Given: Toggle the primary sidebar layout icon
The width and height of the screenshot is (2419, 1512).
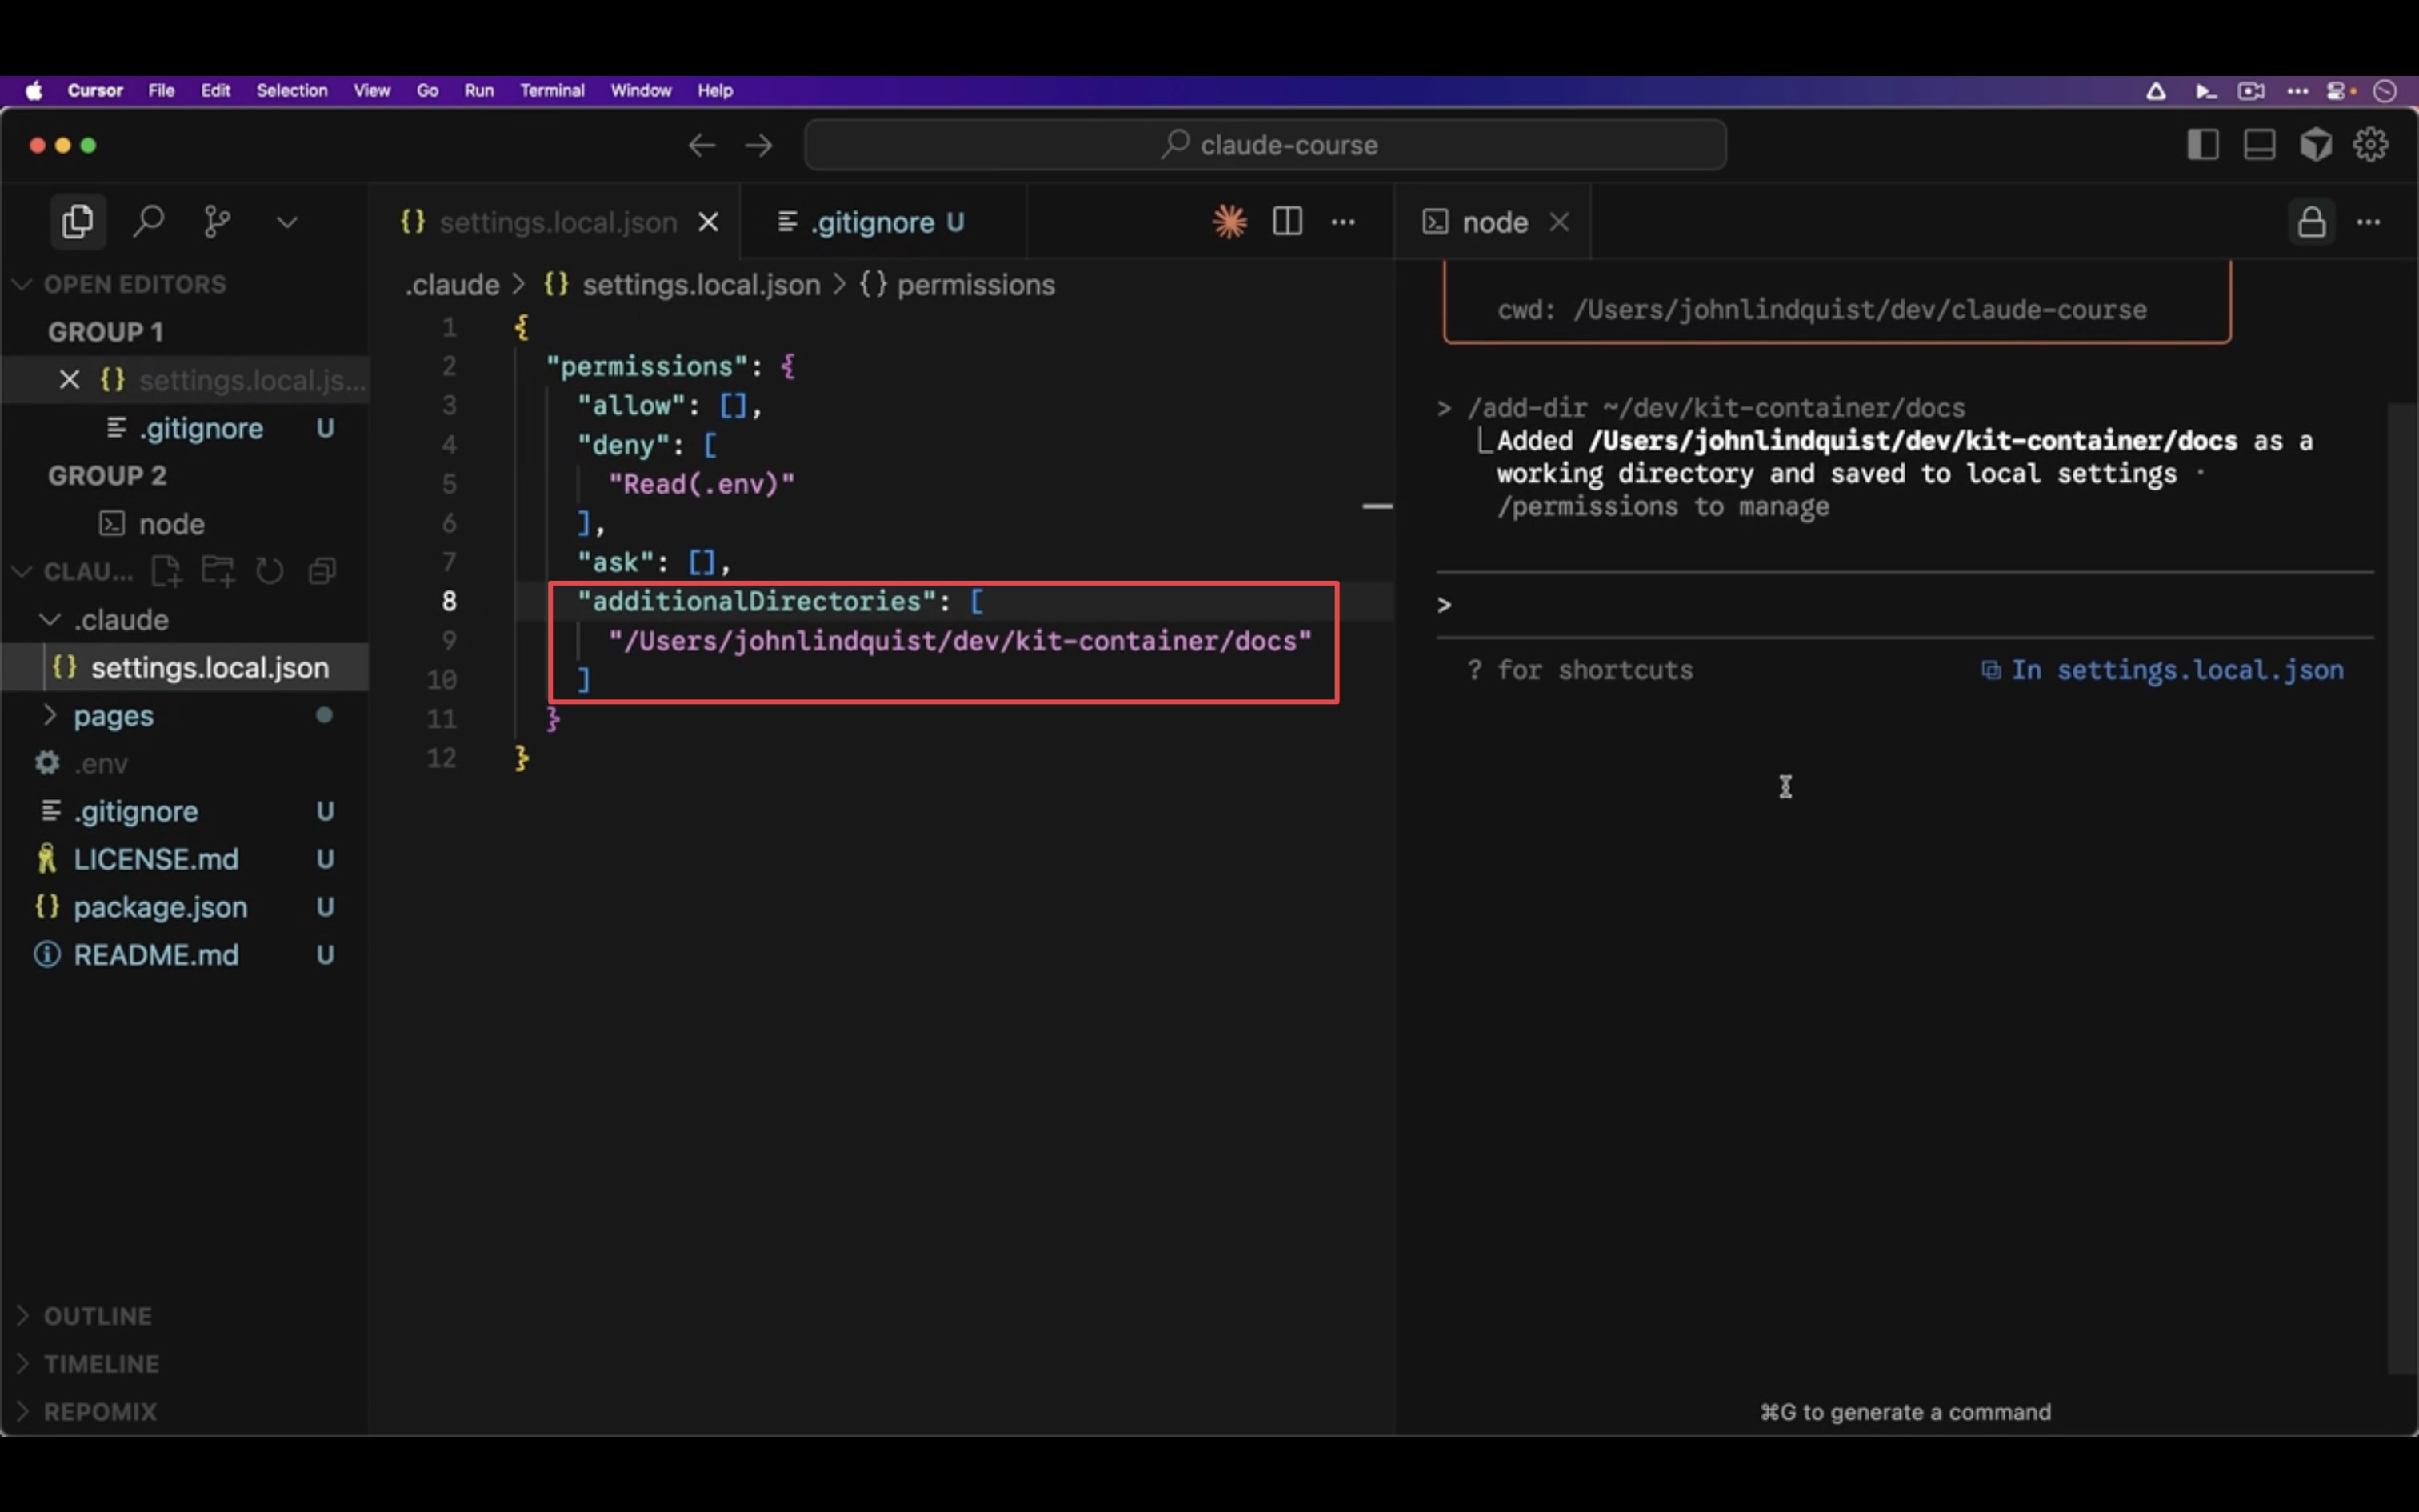Looking at the screenshot, I should tap(2202, 145).
